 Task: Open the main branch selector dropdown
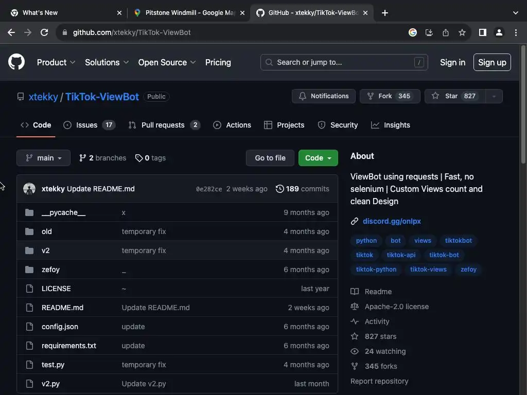click(x=43, y=158)
